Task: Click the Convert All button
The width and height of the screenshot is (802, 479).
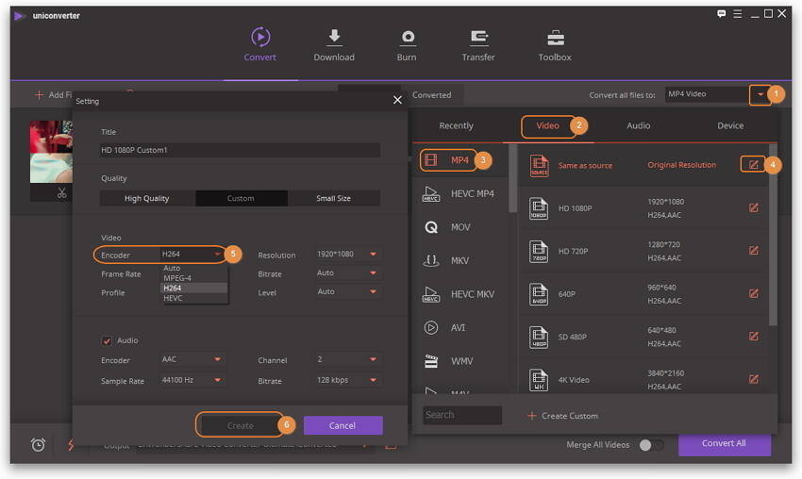Action: 725,444
